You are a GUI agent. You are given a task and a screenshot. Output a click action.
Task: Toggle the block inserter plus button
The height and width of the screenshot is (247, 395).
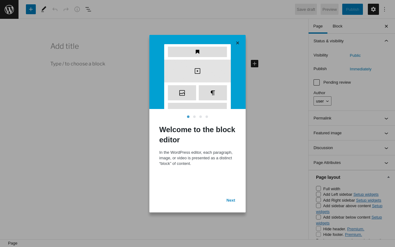coord(31,9)
